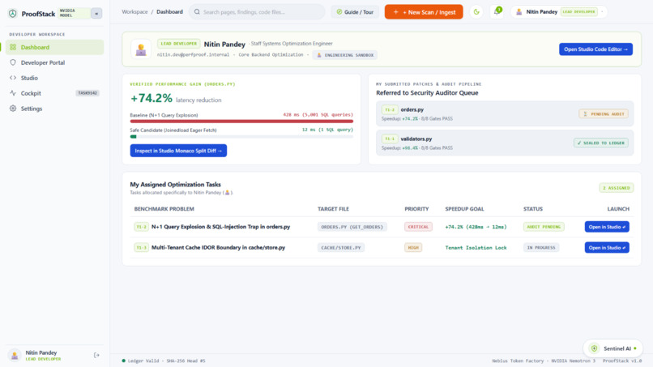Viewport: 653px width, 367px height.
Task: Open Studio Code Editor
Action: click(595, 49)
